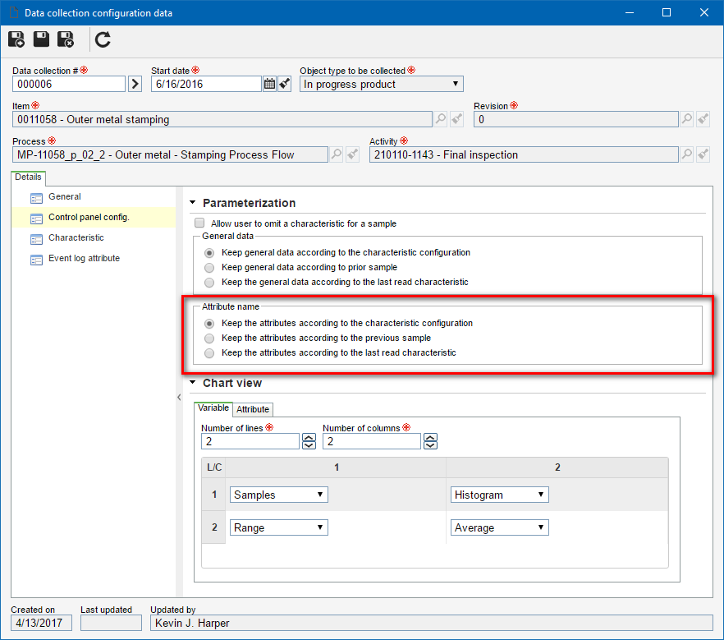This screenshot has height=640, width=724.
Task: Click the Start date input field
Action: point(206,84)
